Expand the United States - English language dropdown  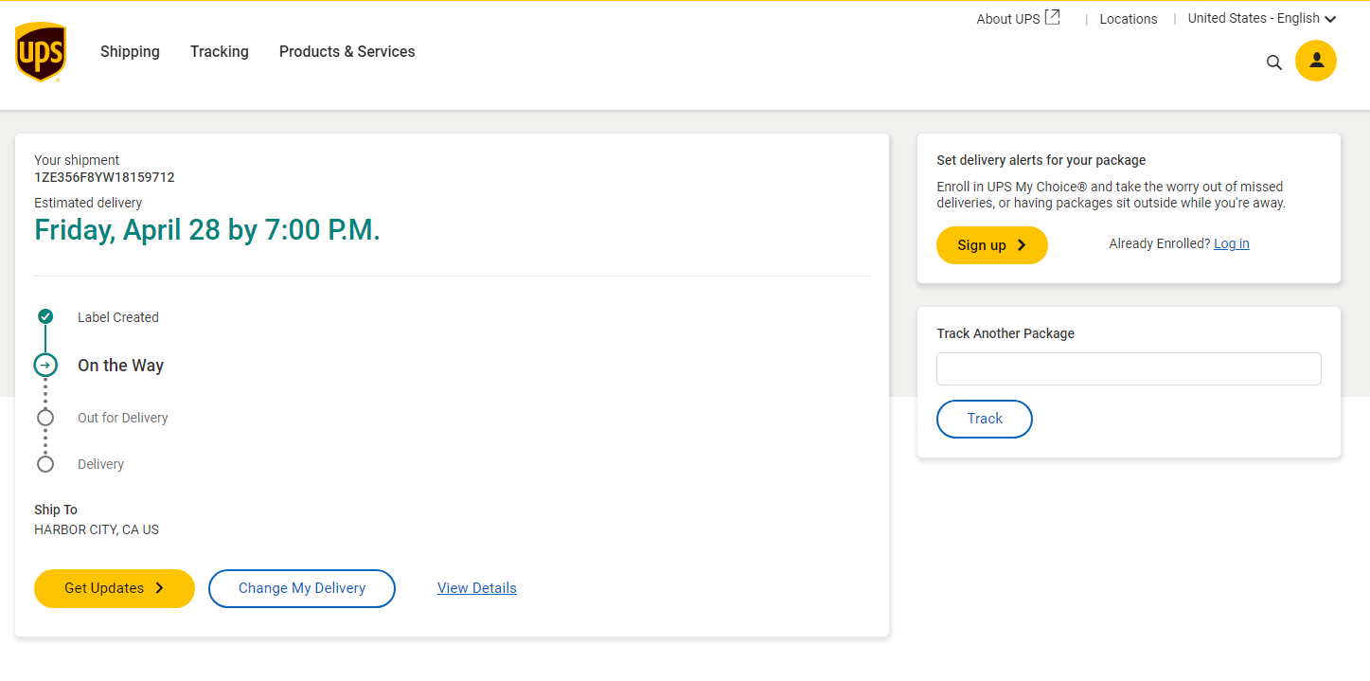point(1261,18)
